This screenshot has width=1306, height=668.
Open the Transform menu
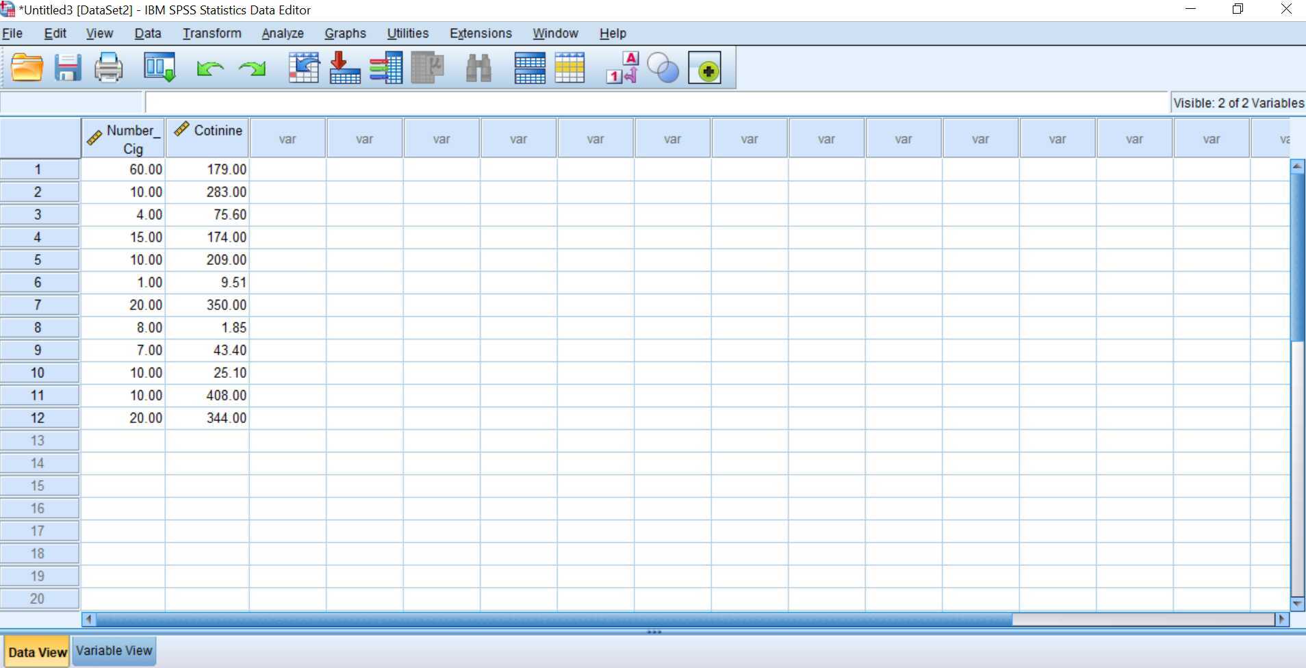click(211, 33)
